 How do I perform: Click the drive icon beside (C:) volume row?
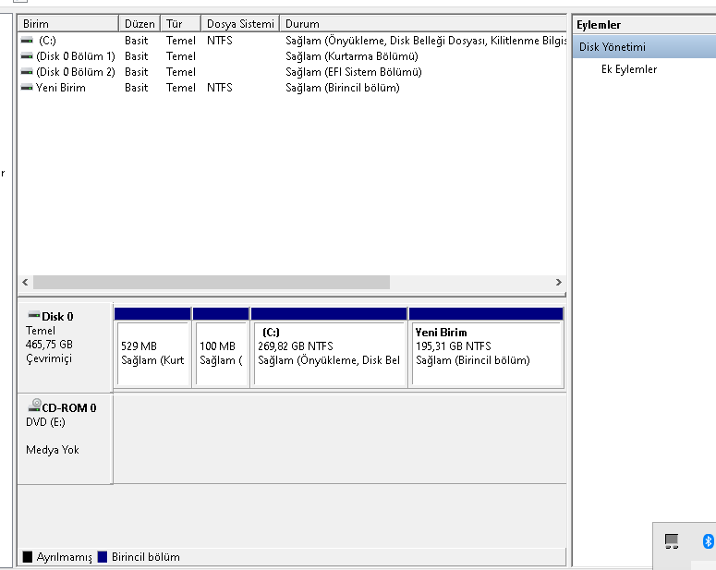[27, 41]
